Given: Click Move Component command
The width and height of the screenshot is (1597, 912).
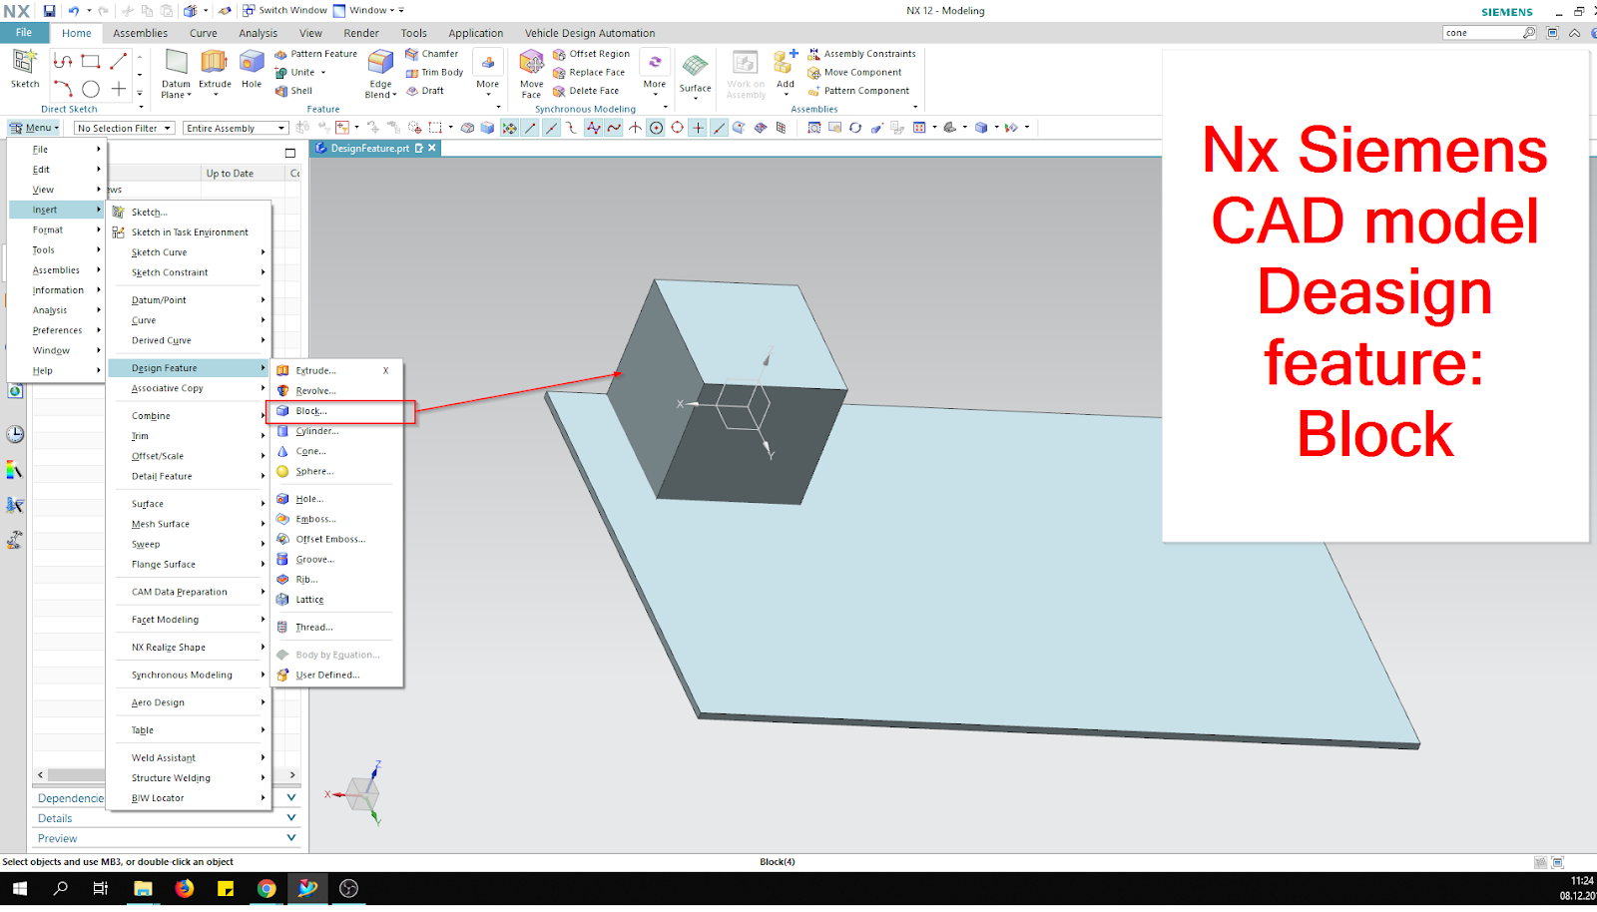Looking at the screenshot, I should 855,72.
